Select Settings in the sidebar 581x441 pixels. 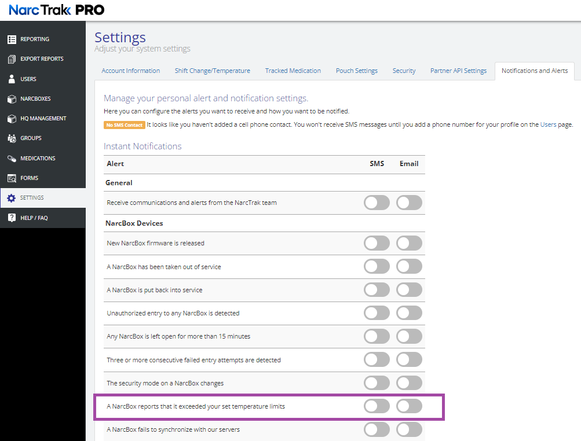pyautogui.click(x=43, y=198)
